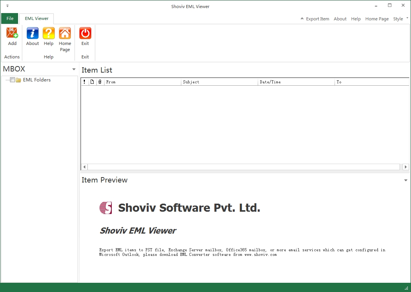Screen dimensions: 411x292
Task: Click the red Exit power icon
Action: [x=85, y=33]
